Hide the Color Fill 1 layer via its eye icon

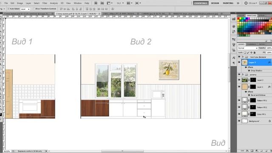(239, 114)
